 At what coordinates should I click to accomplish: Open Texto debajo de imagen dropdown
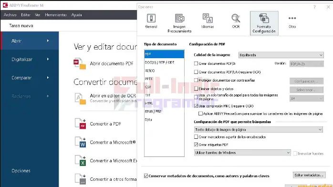258,129
